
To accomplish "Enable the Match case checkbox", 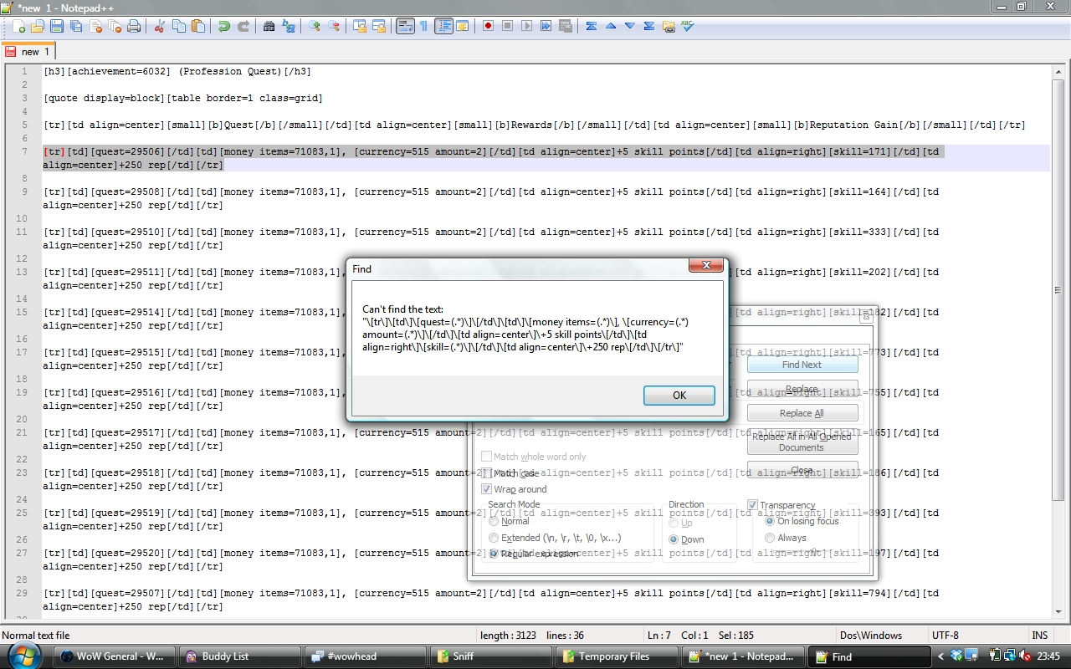I will pyautogui.click(x=486, y=473).
